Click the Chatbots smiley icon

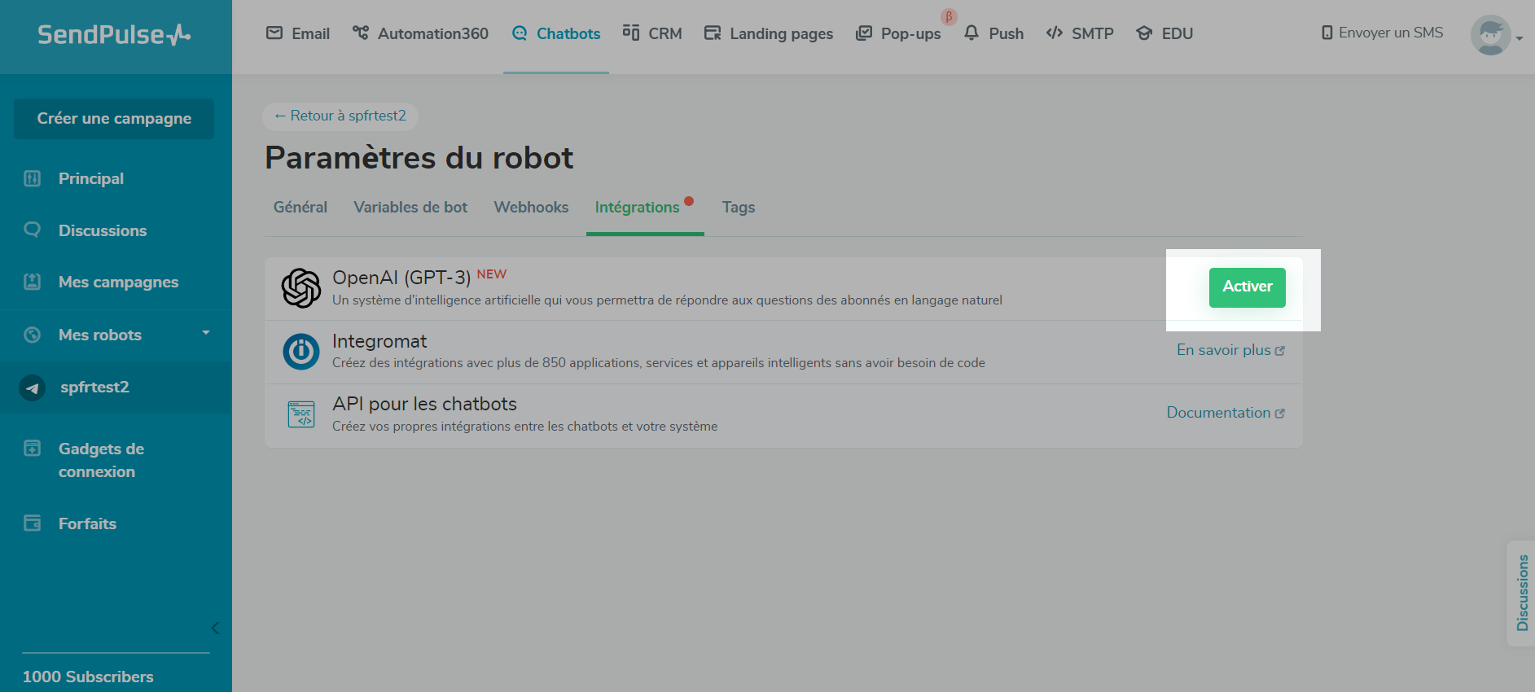click(x=520, y=33)
